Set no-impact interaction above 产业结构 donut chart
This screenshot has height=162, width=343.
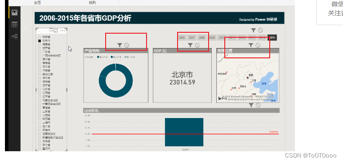coord(127,45)
